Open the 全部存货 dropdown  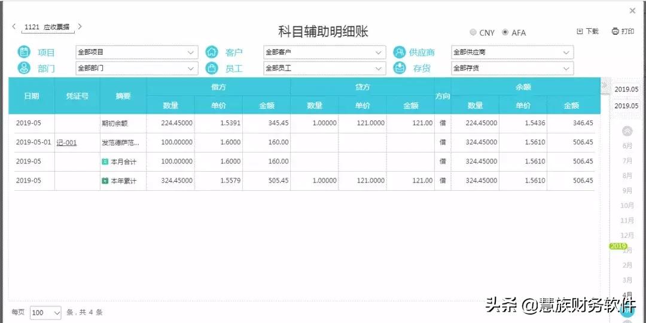pos(512,68)
